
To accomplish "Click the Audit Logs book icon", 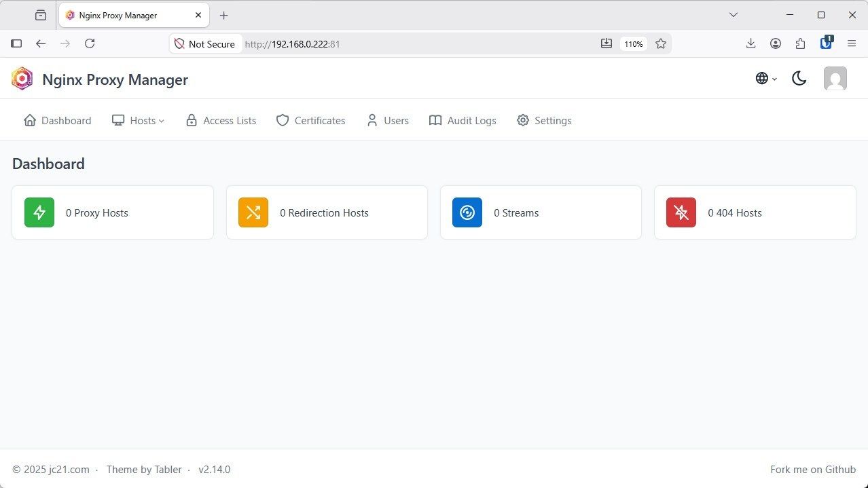I will (435, 120).
